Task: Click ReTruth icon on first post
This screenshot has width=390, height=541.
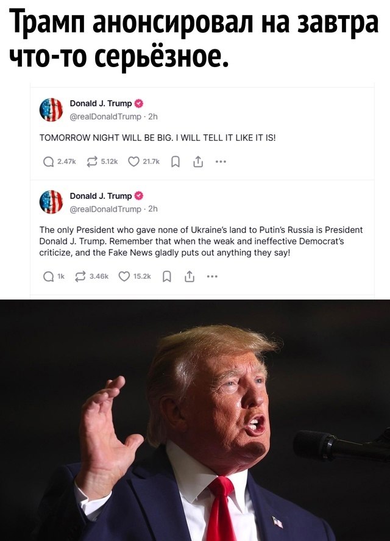Action: click(x=92, y=162)
